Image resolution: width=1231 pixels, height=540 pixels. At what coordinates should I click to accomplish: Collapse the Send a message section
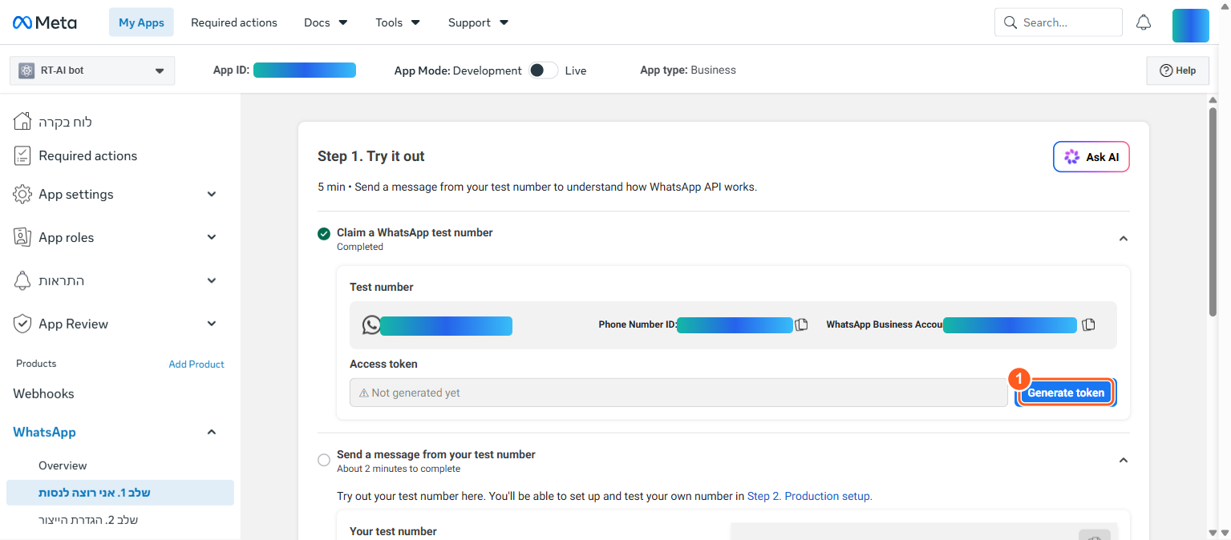point(1124,461)
